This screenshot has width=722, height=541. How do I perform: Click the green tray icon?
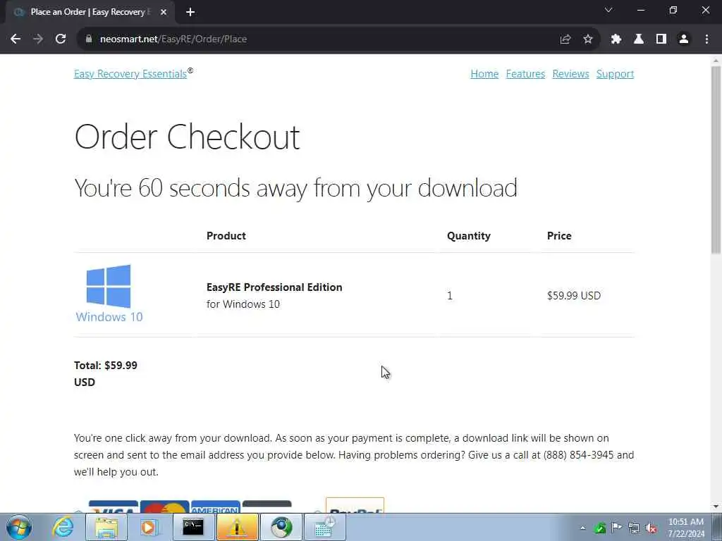coord(599,528)
